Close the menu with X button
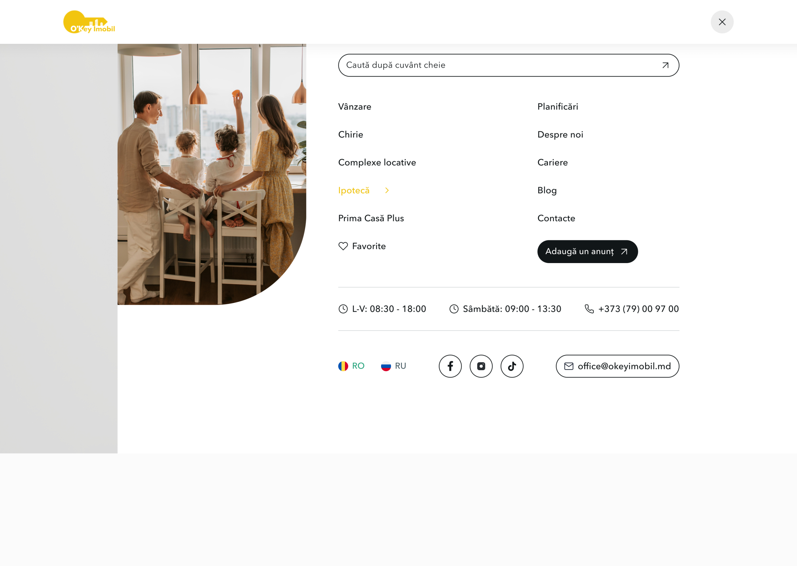 point(722,22)
